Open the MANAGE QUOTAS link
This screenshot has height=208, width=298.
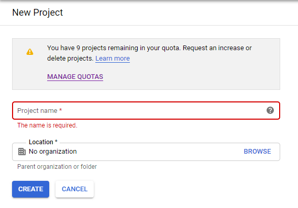click(75, 77)
